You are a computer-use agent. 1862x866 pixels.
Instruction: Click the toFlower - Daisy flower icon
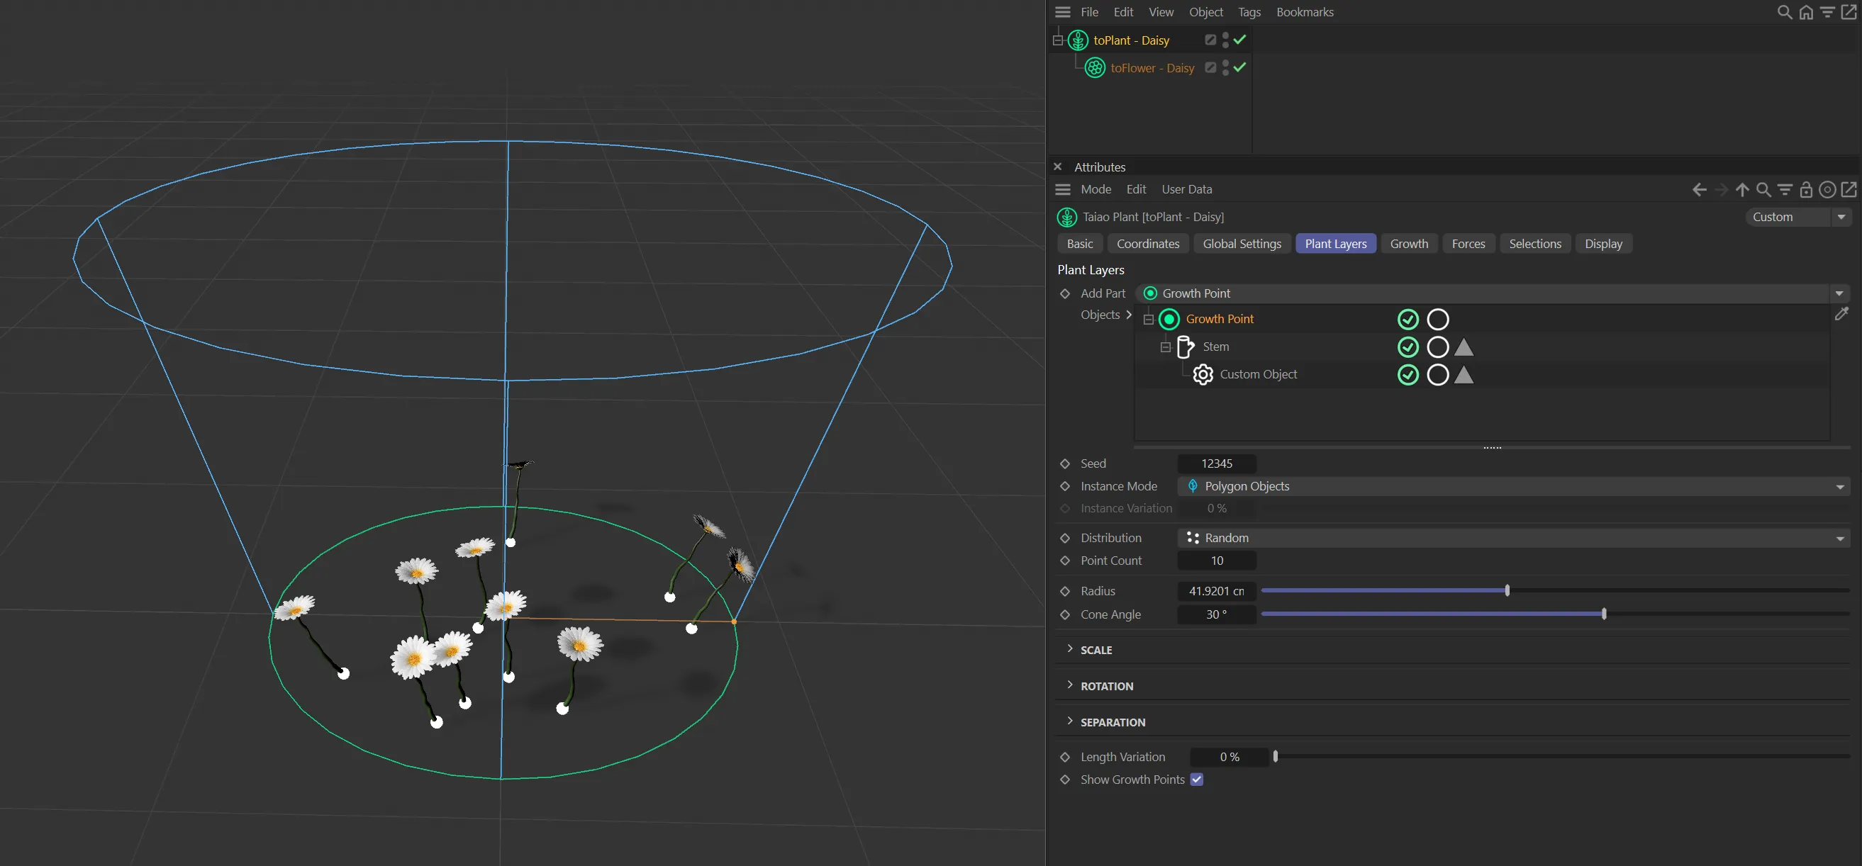point(1095,68)
